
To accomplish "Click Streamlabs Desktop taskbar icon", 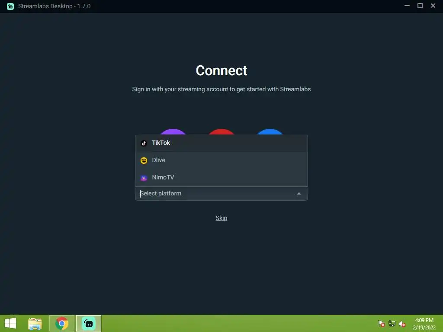I will point(89,323).
